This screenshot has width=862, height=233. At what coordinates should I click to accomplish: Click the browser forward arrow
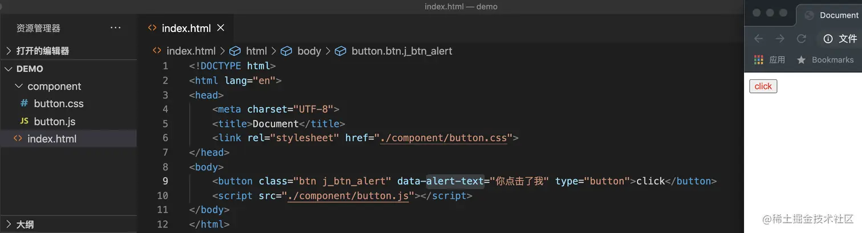[780, 39]
